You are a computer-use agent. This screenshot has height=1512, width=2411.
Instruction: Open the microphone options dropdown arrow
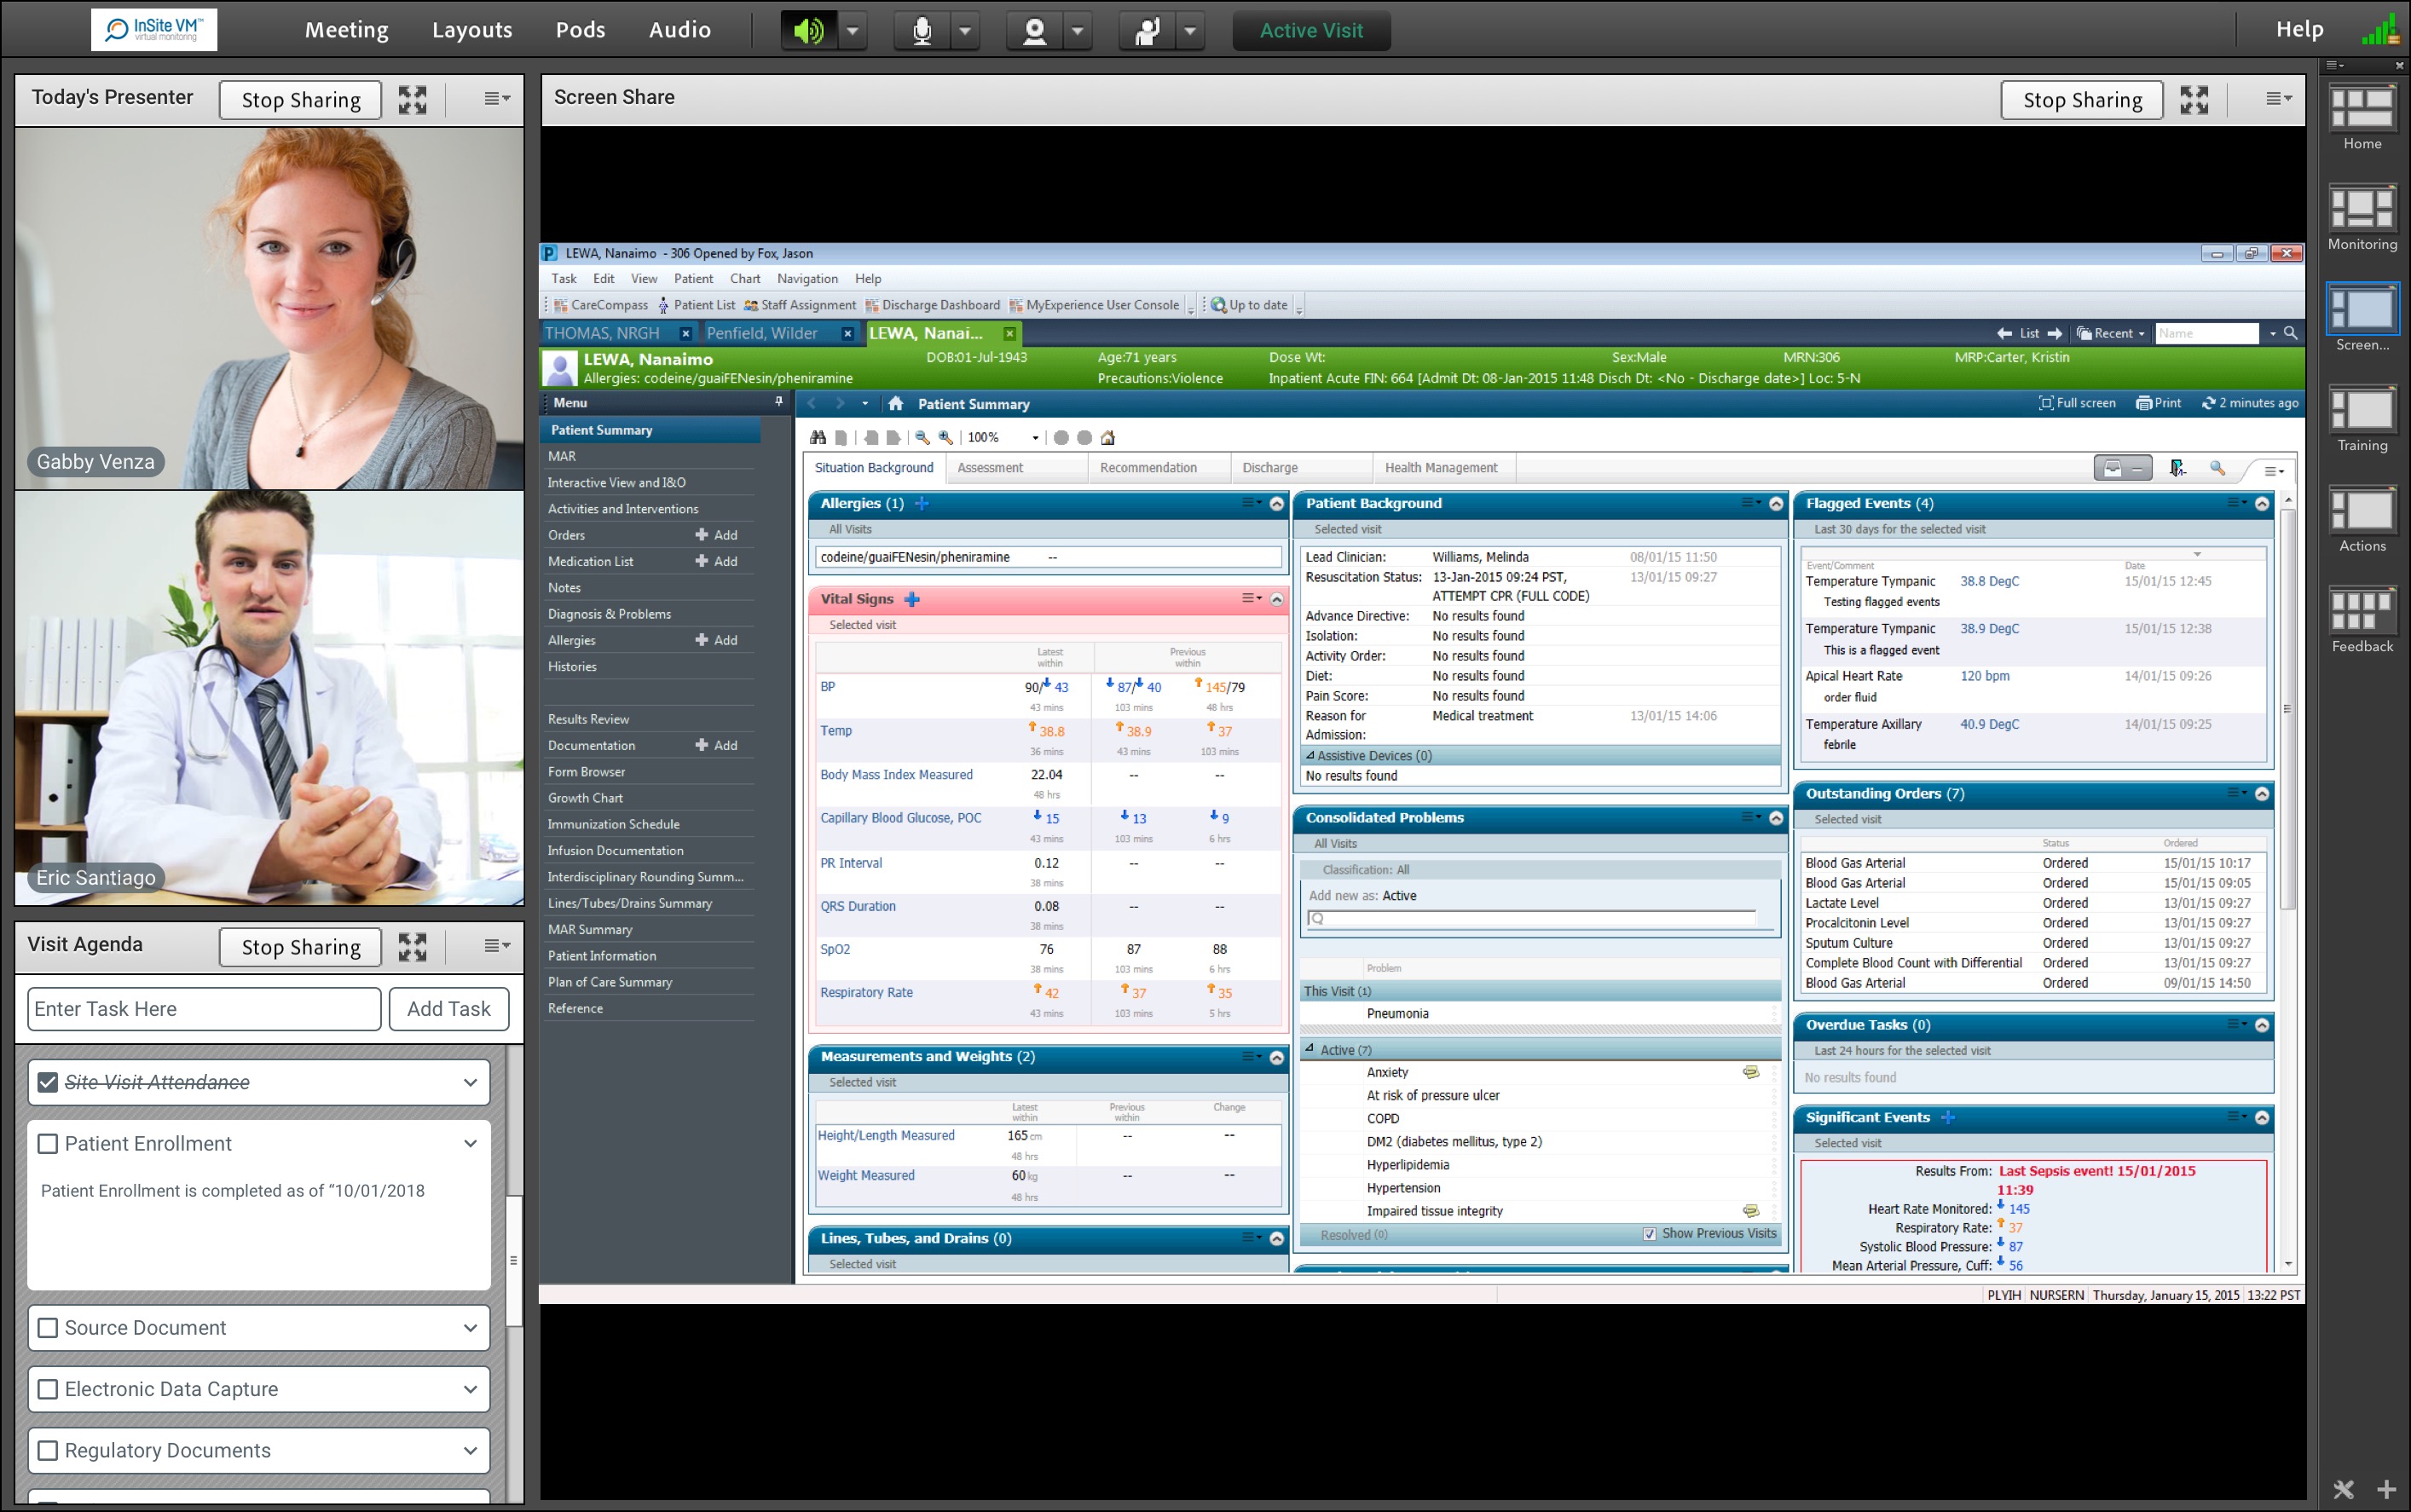(x=965, y=31)
